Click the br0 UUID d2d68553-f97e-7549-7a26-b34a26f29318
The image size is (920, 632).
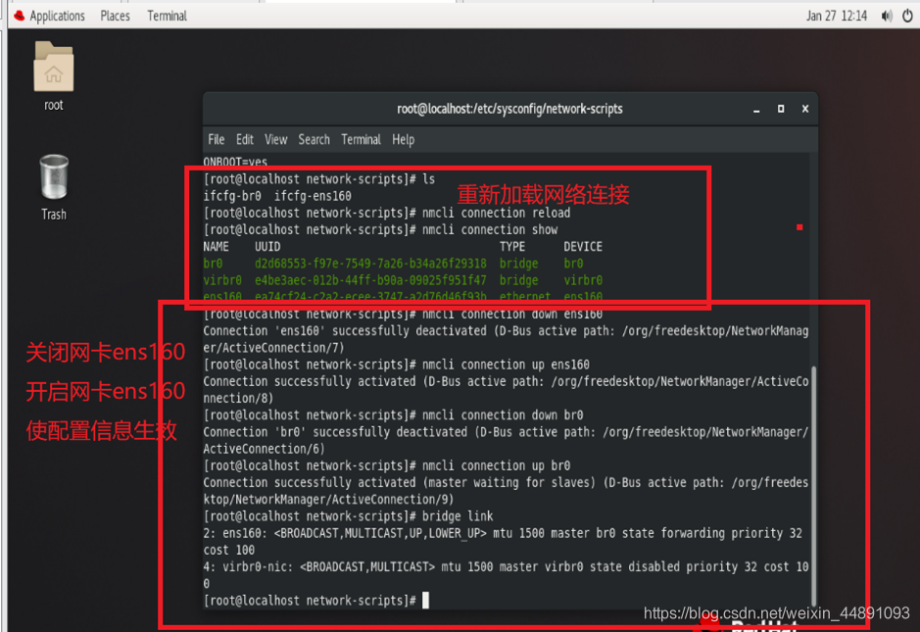370,264
